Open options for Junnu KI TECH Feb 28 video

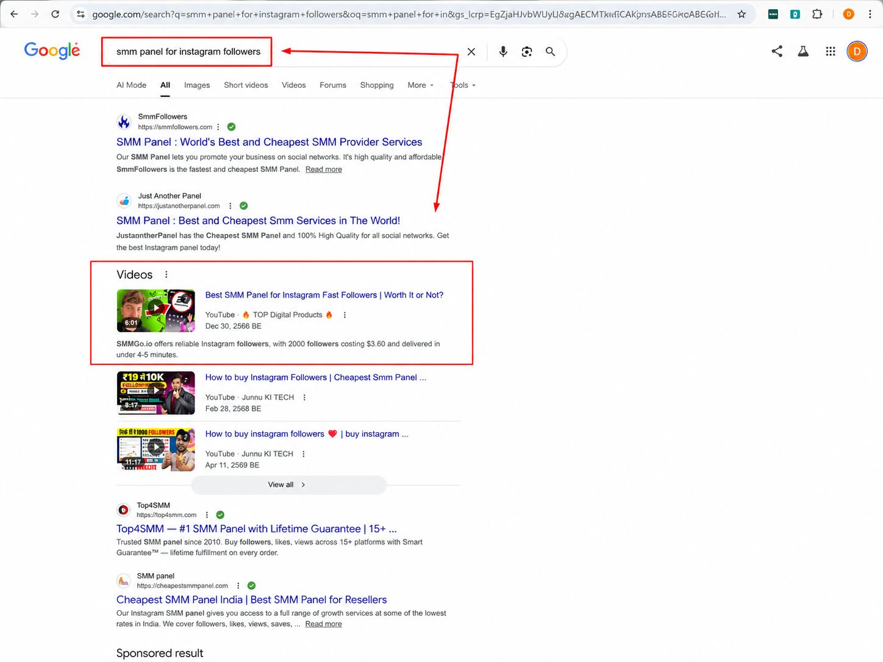click(304, 397)
